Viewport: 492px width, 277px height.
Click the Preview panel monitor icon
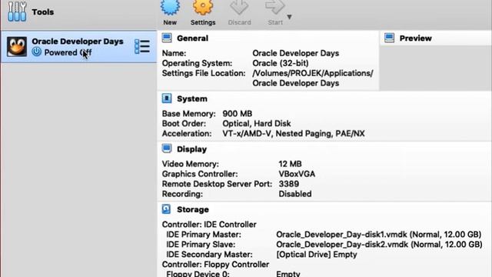tap(390, 38)
